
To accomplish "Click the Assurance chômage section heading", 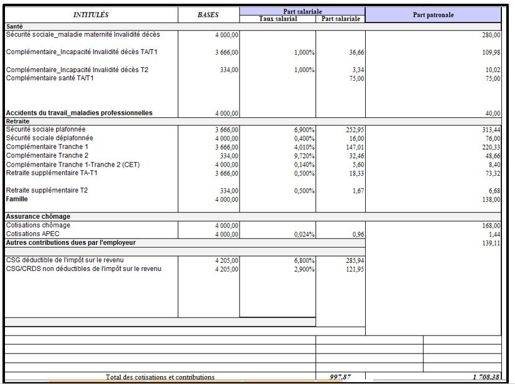I will (37, 217).
